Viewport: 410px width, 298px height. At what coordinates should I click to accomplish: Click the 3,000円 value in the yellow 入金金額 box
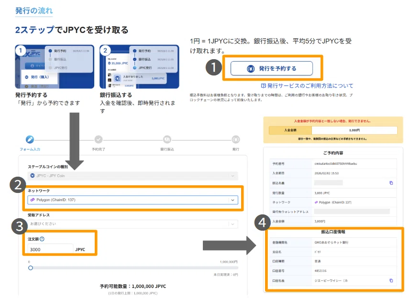pyautogui.click(x=355, y=130)
